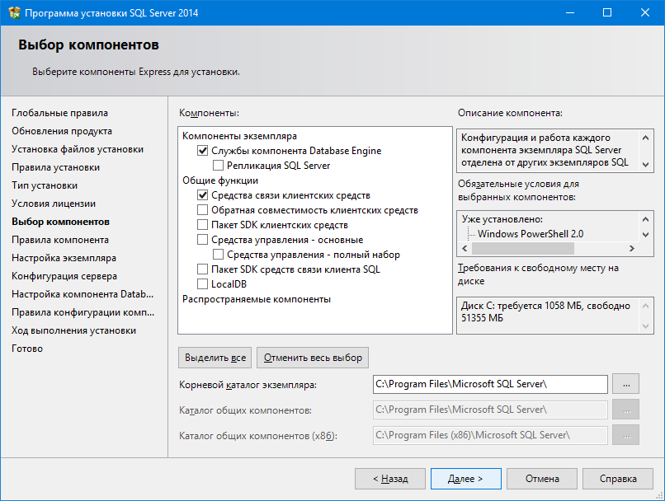This screenshot has width=665, height=501.
Task: Click browse button next to instance root directory
Action: coord(626,384)
